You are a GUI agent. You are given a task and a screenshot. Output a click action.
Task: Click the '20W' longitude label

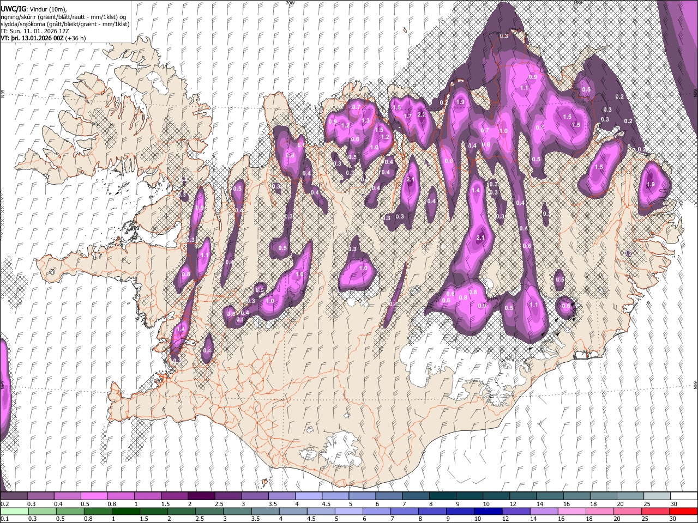(290, 3)
